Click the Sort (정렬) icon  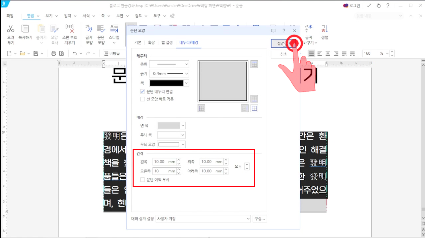pyautogui.click(x=325, y=29)
